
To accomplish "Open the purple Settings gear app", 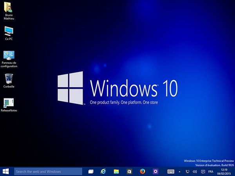I will tap(155, 171).
